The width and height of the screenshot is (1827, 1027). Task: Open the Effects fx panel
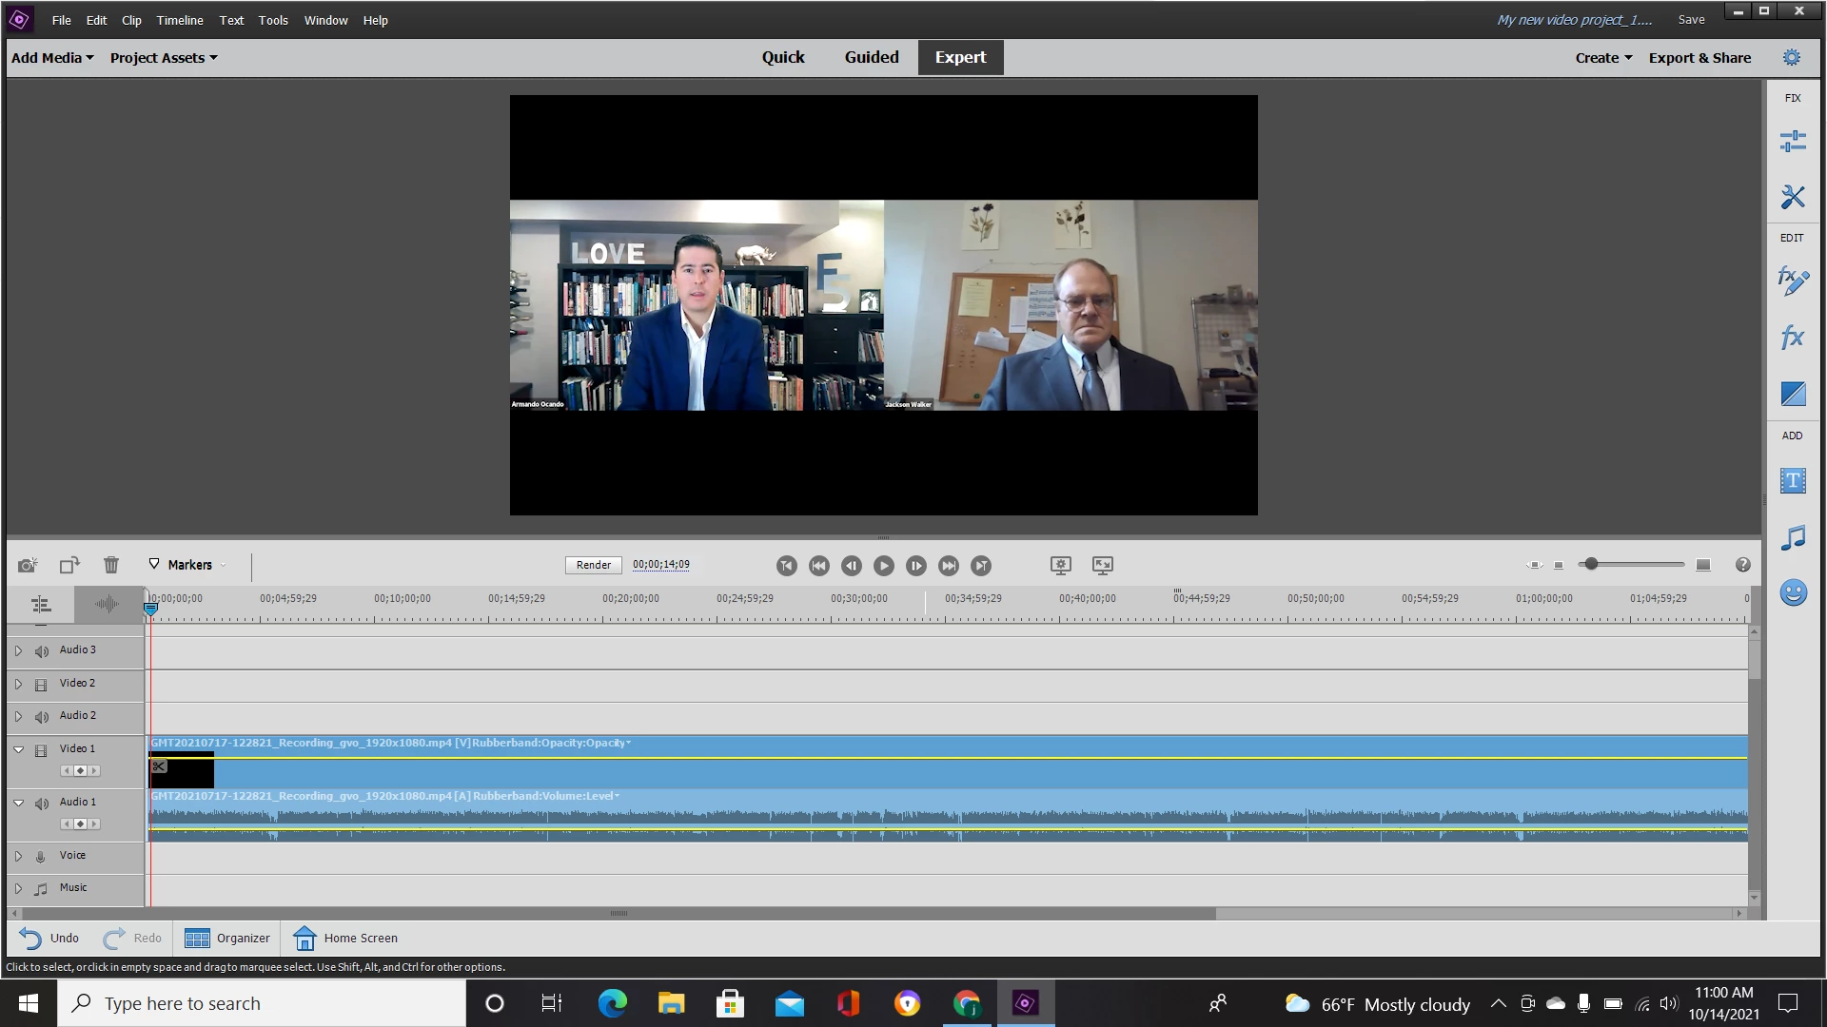(1793, 338)
